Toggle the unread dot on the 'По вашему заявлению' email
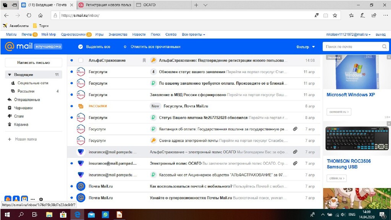The height and width of the screenshot is (220, 391). coord(71,83)
